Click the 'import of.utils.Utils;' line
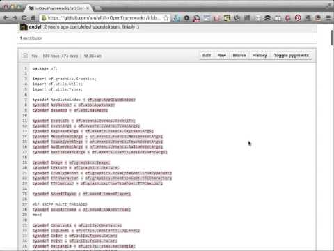The width and height of the screenshot is (334, 251). point(58,84)
